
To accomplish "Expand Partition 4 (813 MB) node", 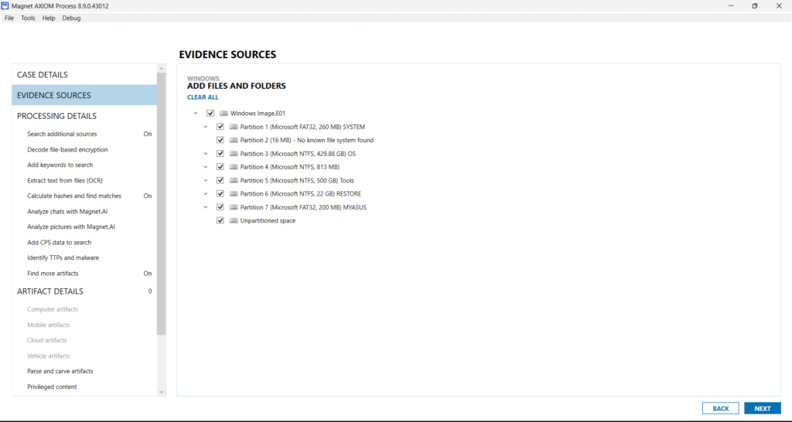I will coord(206,167).
